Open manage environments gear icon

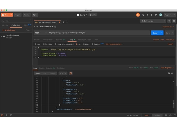174,21
